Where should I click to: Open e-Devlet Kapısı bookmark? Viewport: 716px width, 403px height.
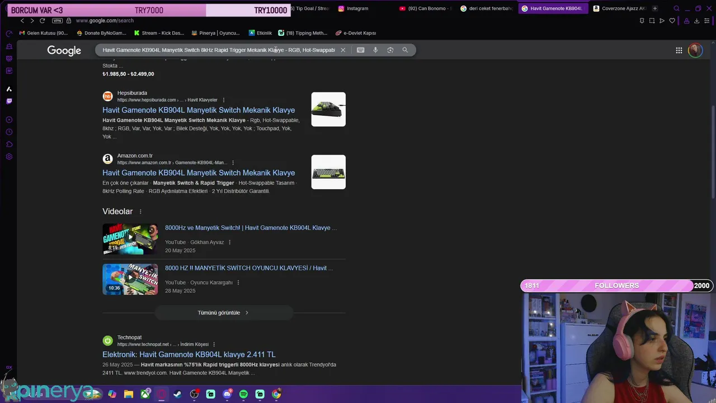[355, 33]
